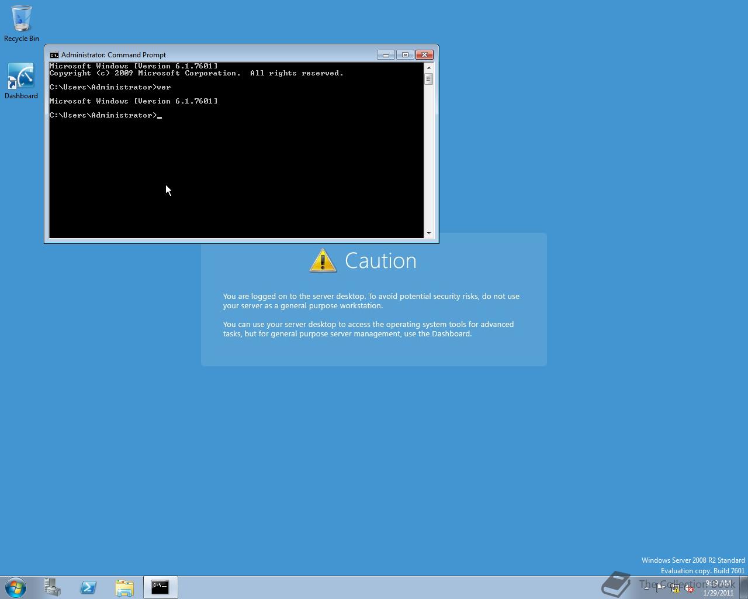The height and width of the screenshot is (599, 748).
Task: Click the 'use the Dashboard' caution sentence
Action: click(368, 329)
